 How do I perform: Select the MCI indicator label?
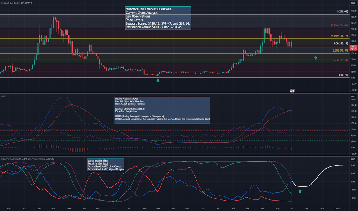[3, 96]
